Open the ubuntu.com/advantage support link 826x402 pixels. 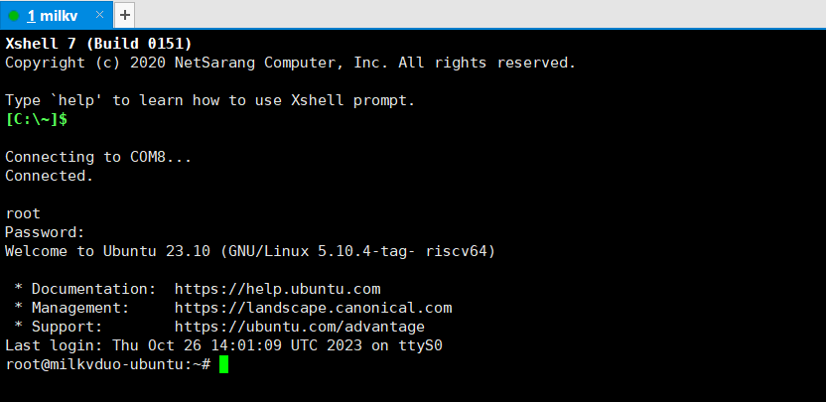point(300,327)
